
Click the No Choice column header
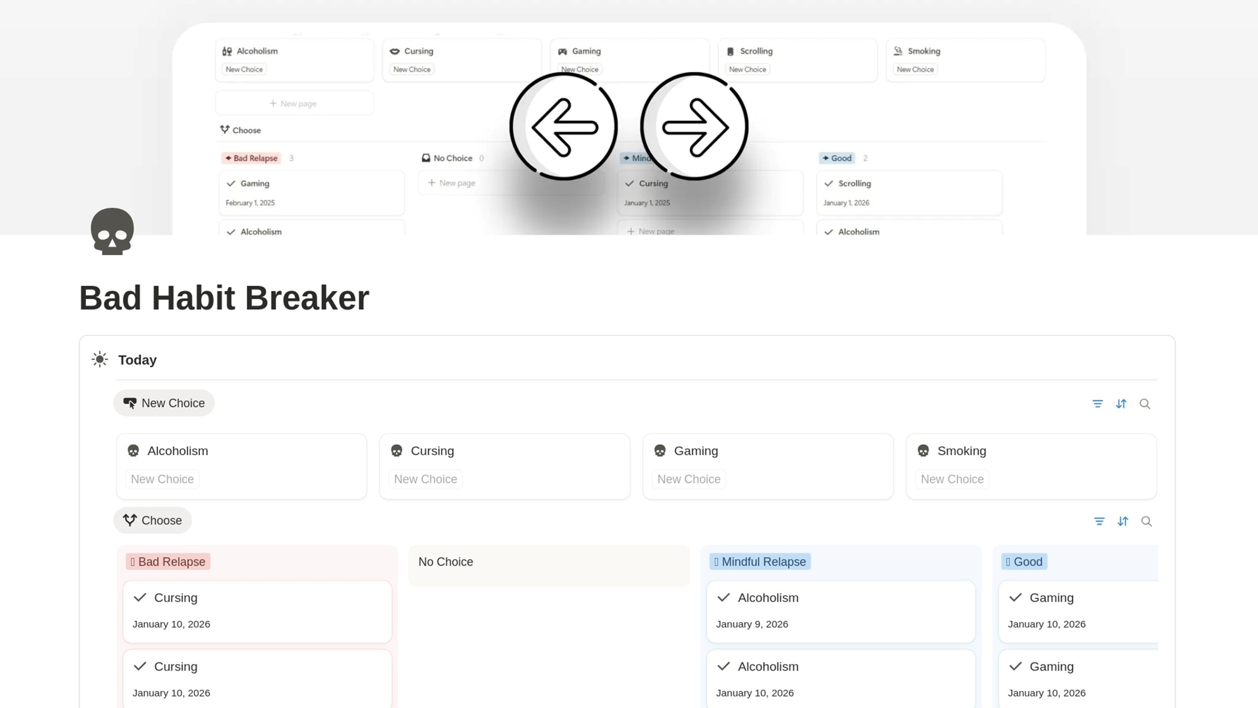[x=446, y=561]
